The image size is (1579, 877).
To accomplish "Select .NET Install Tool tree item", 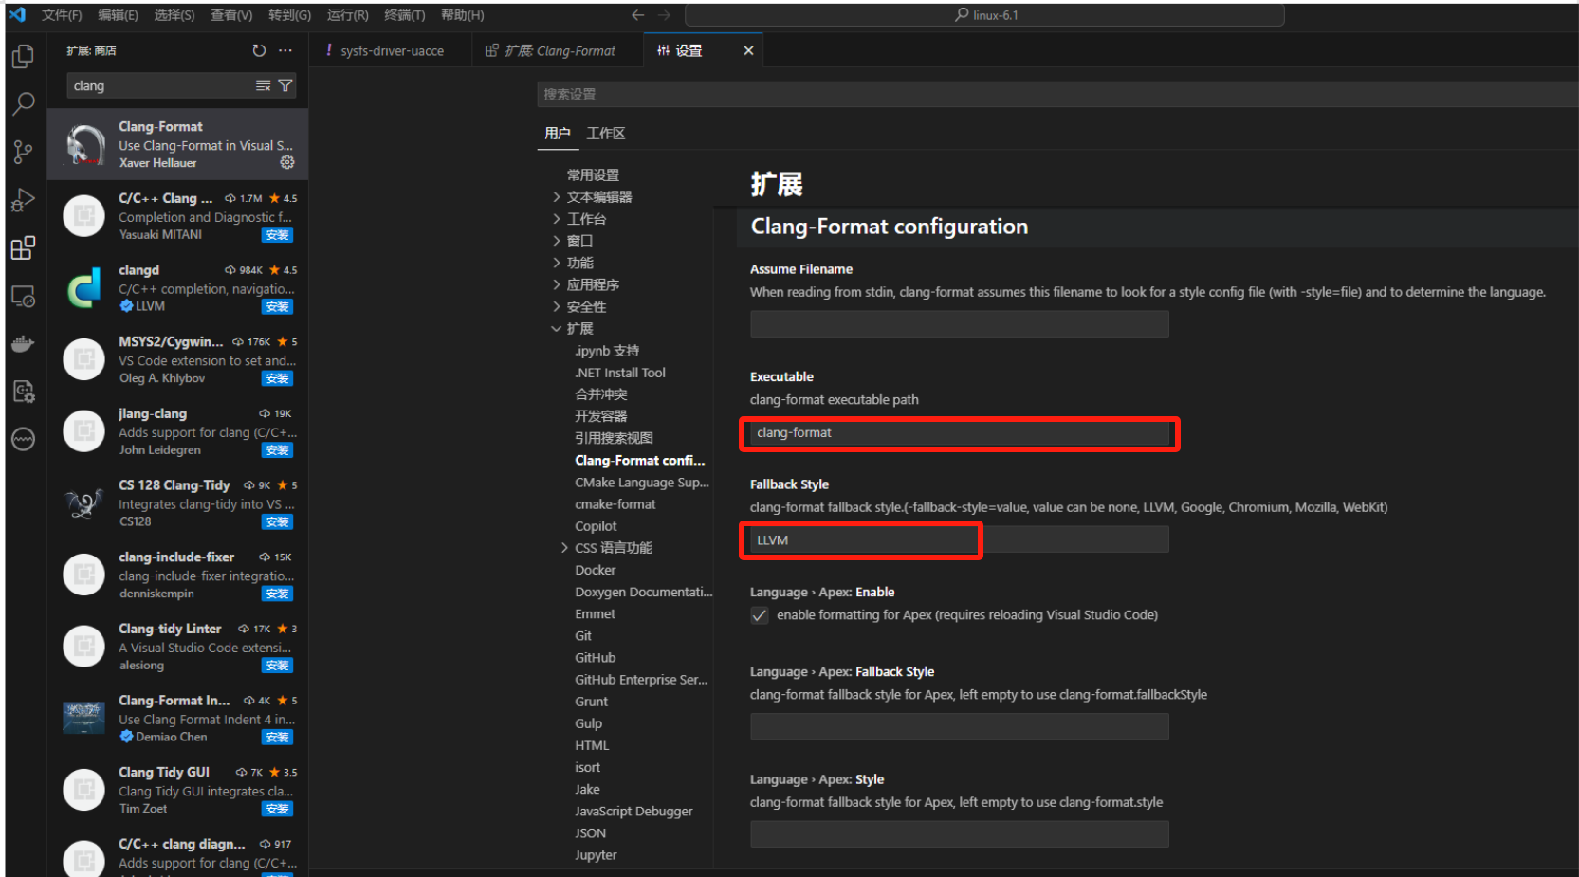I will pos(620,373).
